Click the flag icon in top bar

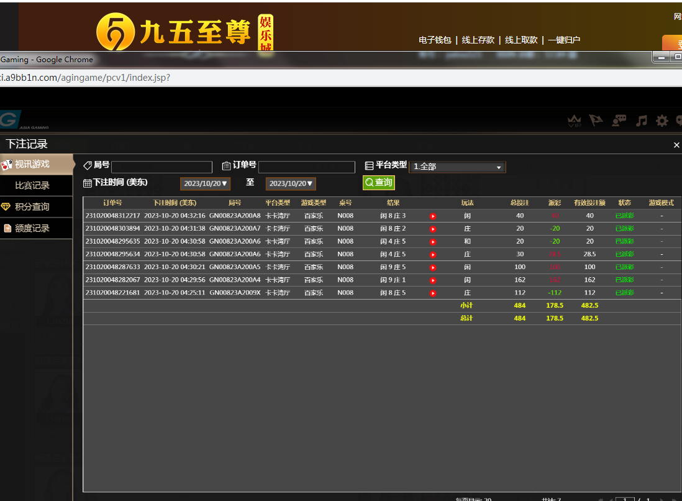coord(596,121)
